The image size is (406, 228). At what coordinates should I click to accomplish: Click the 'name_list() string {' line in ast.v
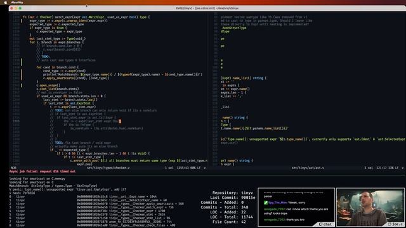(244, 78)
